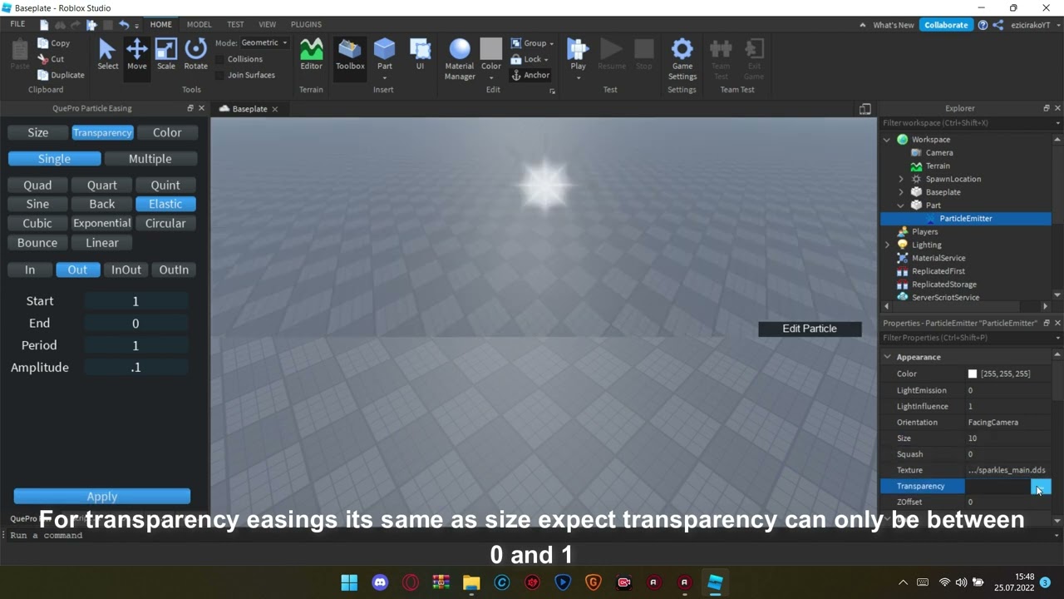Click the Cut icon in Clipboard
Viewport: 1064px width, 599px height.
(x=44, y=59)
